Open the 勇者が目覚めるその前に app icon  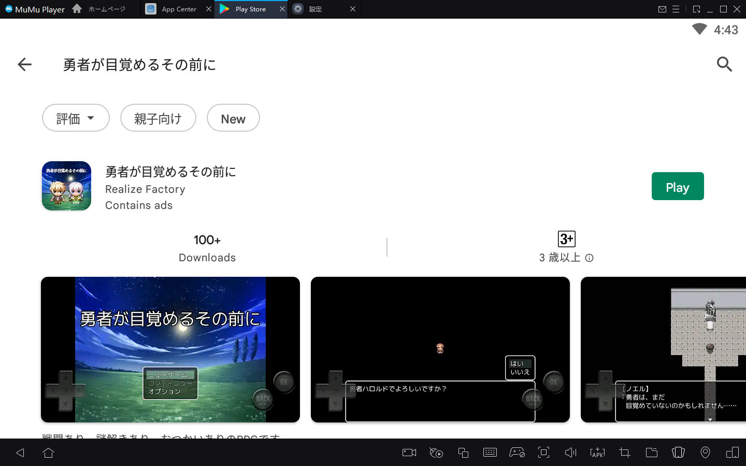pyautogui.click(x=66, y=186)
